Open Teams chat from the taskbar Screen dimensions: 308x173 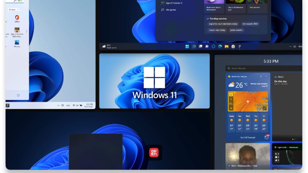pyautogui.click(x=207, y=47)
